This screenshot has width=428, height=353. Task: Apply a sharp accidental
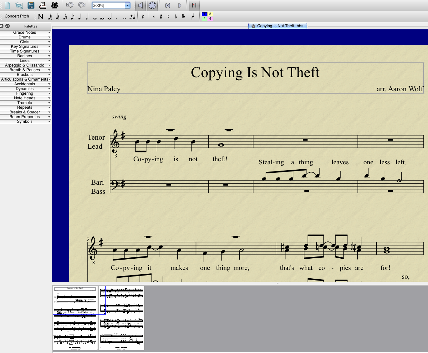(x=161, y=17)
